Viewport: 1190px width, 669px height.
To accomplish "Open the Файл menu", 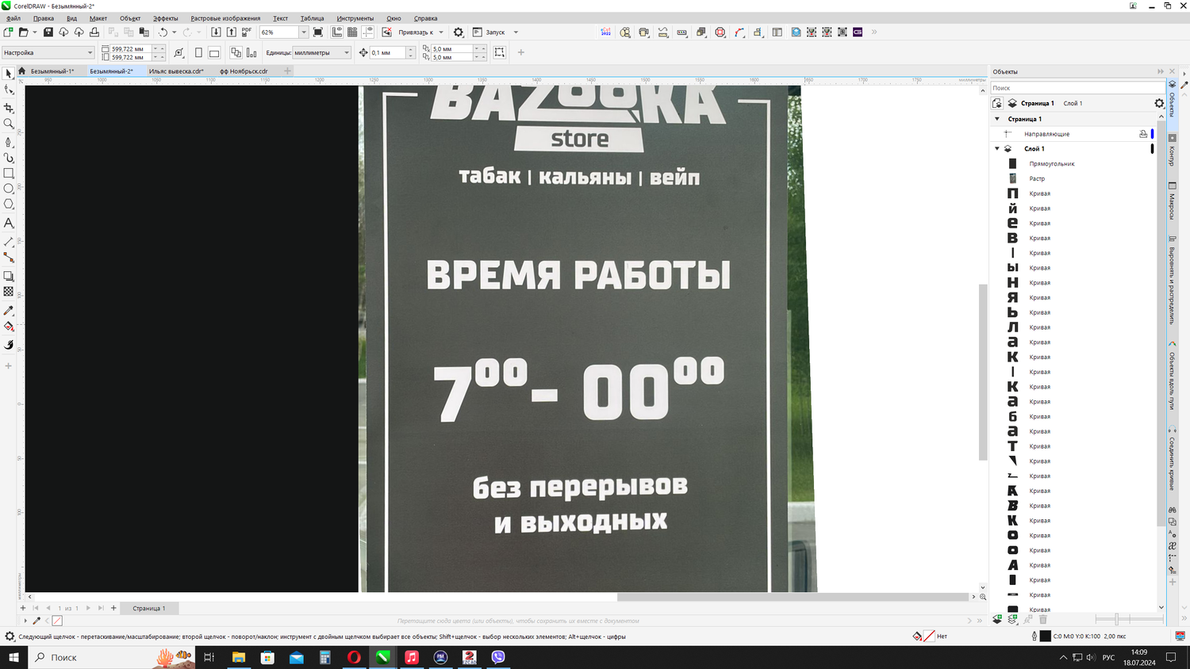I will 13,18.
